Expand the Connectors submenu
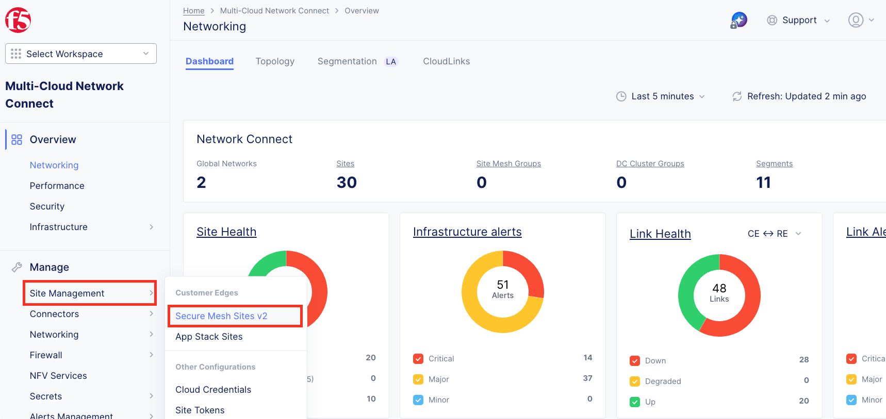The height and width of the screenshot is (419, 886). pos(91,314)
